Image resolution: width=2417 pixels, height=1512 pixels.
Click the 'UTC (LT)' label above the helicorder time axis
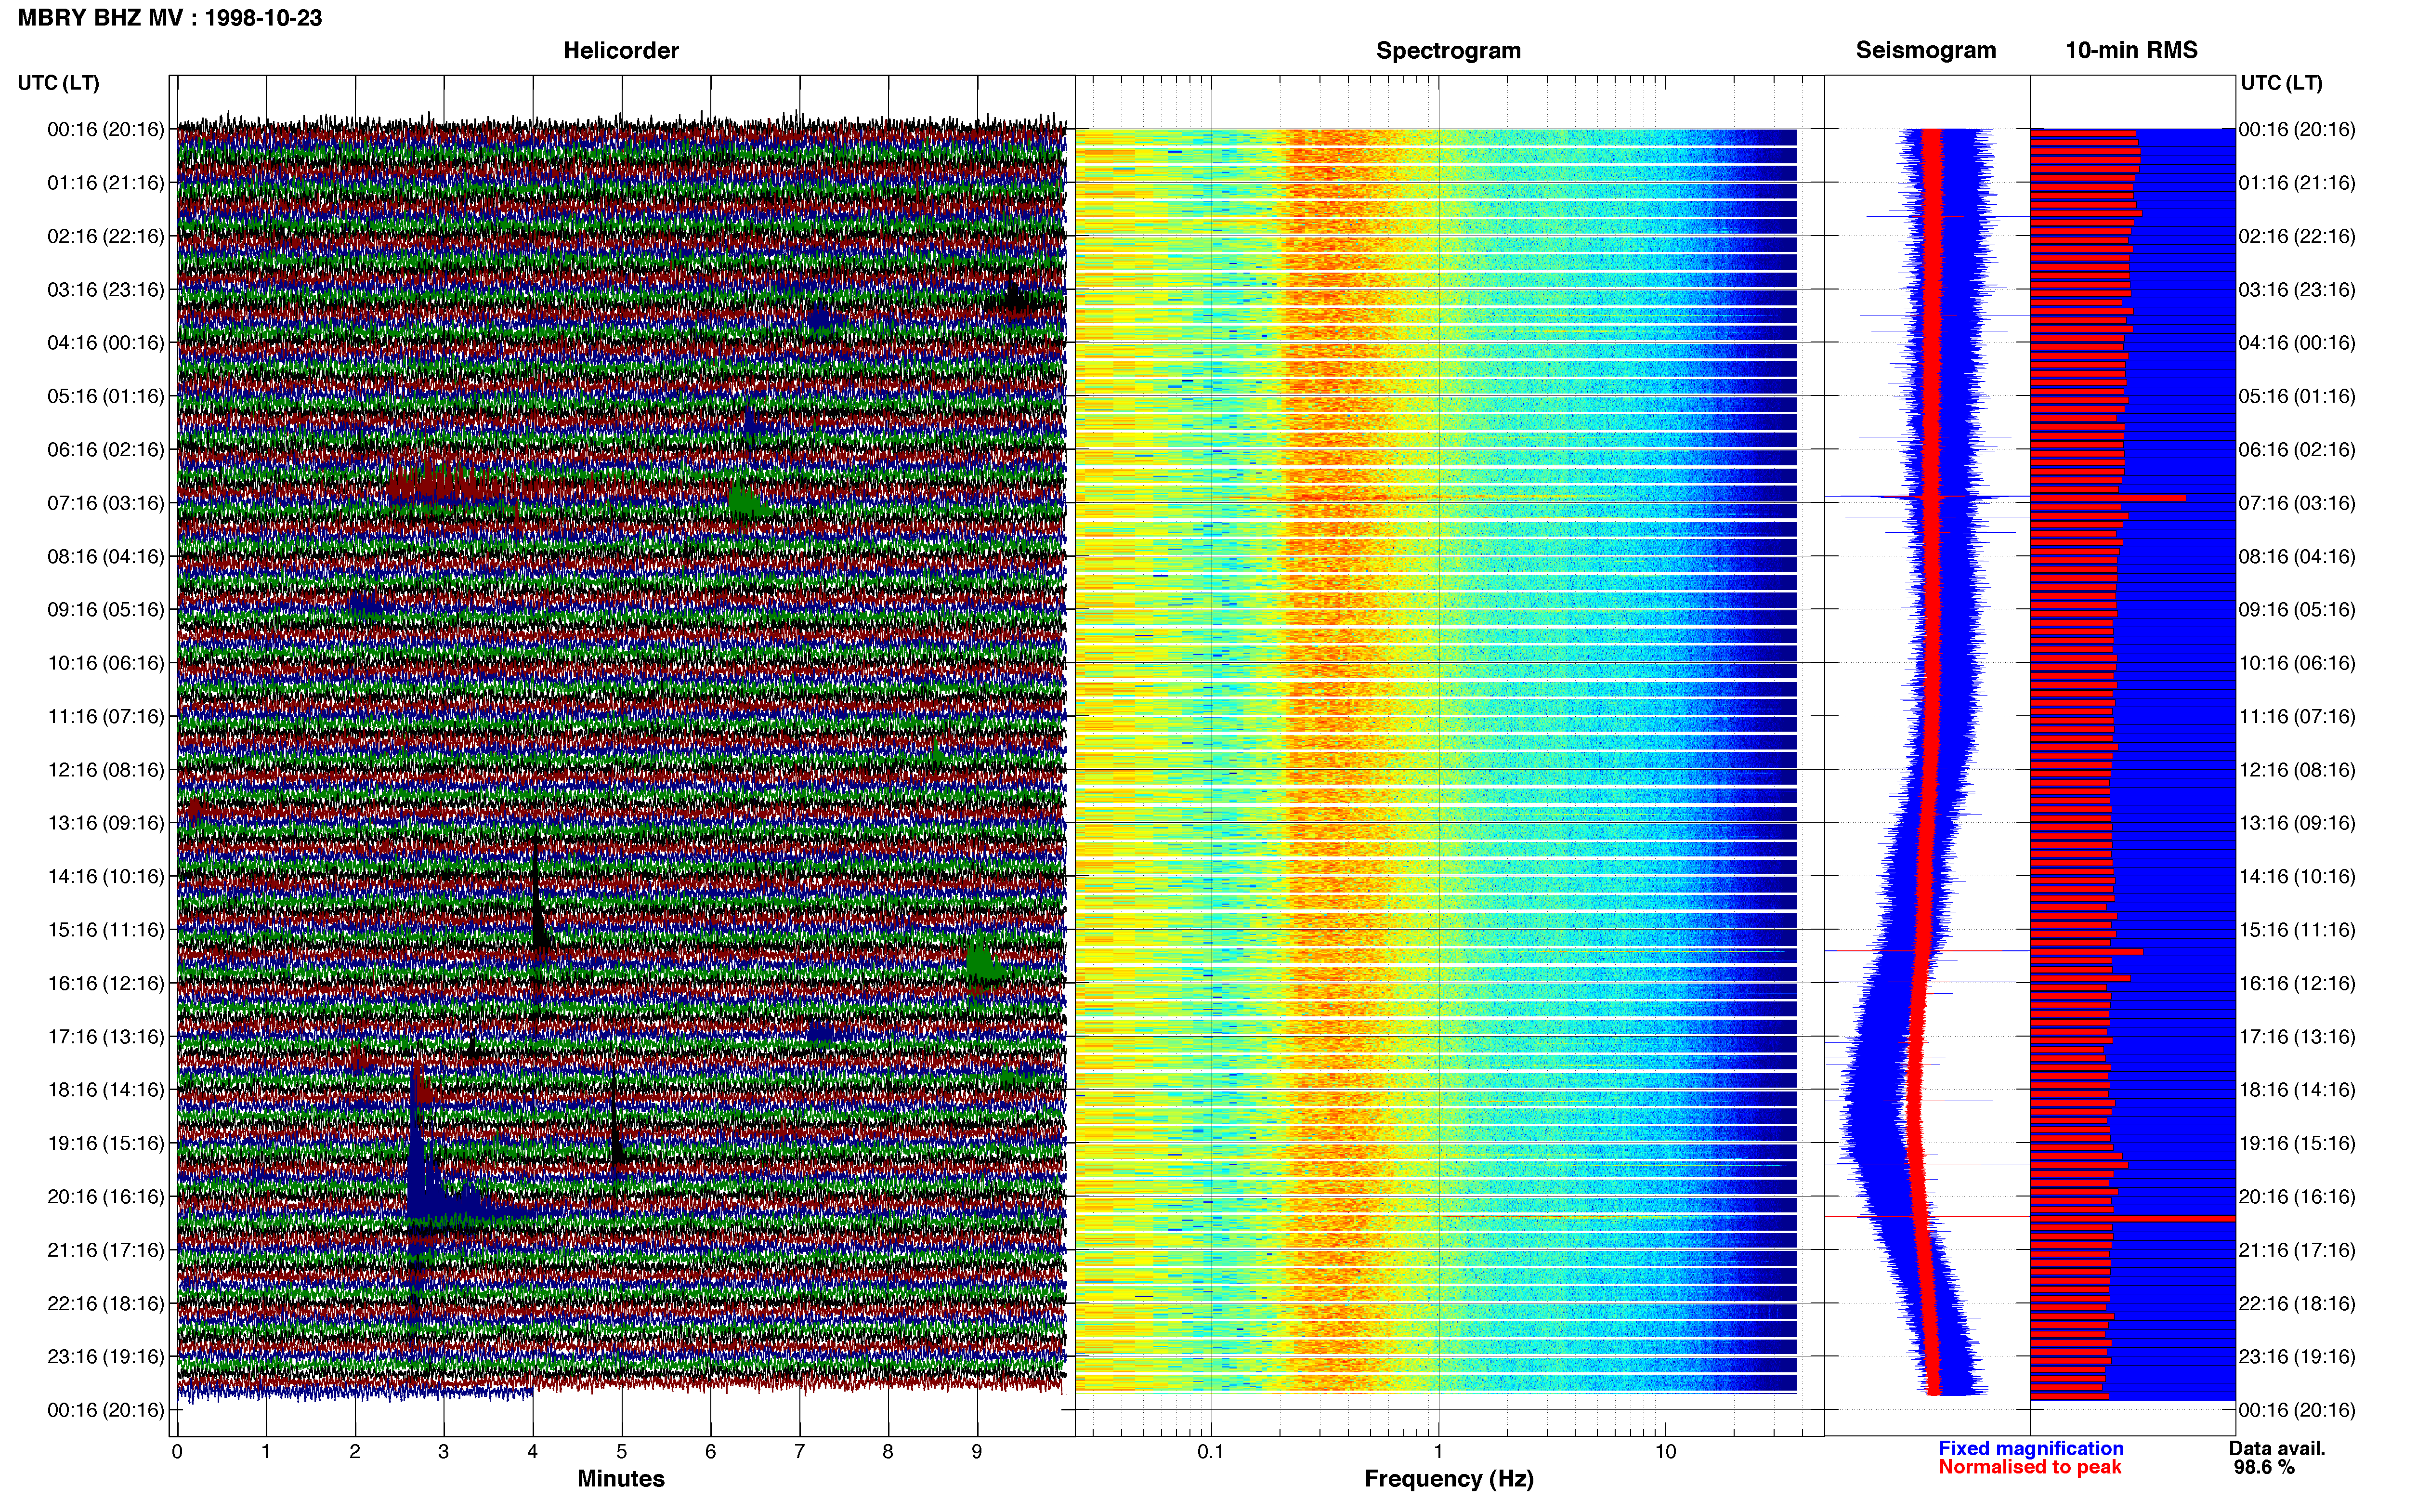tap(59, 83)
